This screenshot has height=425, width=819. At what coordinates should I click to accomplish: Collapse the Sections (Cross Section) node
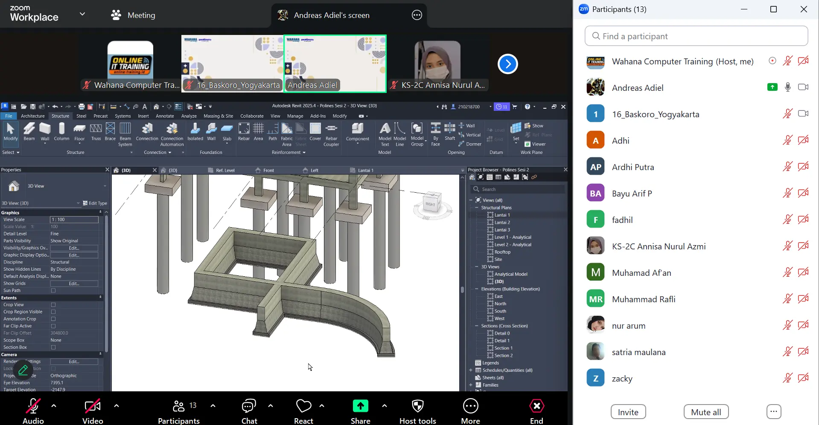[x=477, y=326]
